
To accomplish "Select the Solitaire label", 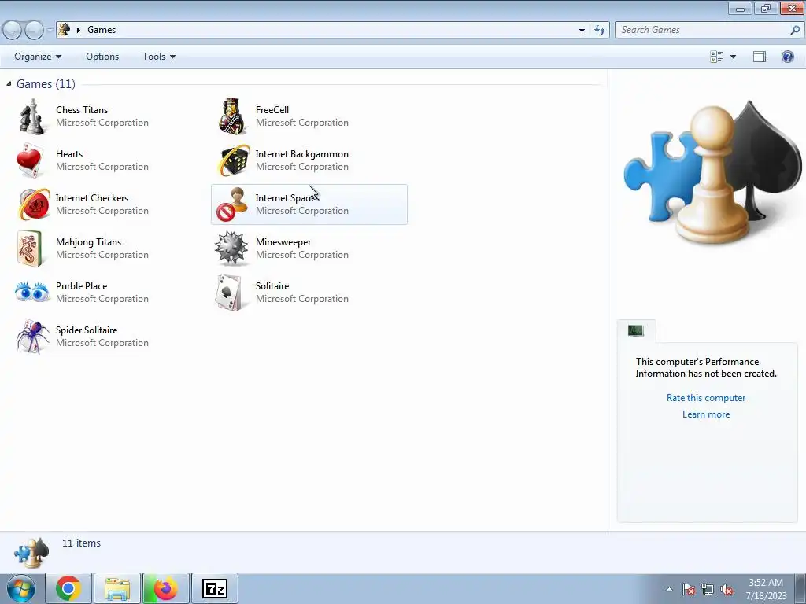I will click(x=272, y=286).
